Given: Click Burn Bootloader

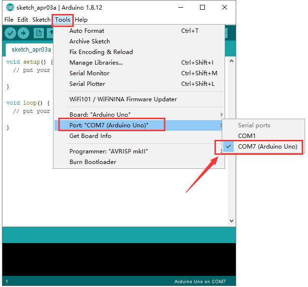Looking at the screenshot, I should click(93, 162).
